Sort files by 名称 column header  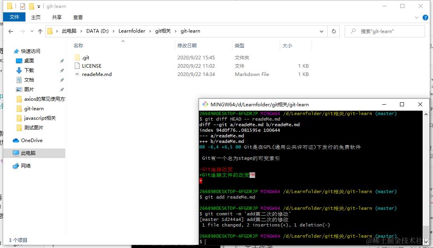click(78, 45)
